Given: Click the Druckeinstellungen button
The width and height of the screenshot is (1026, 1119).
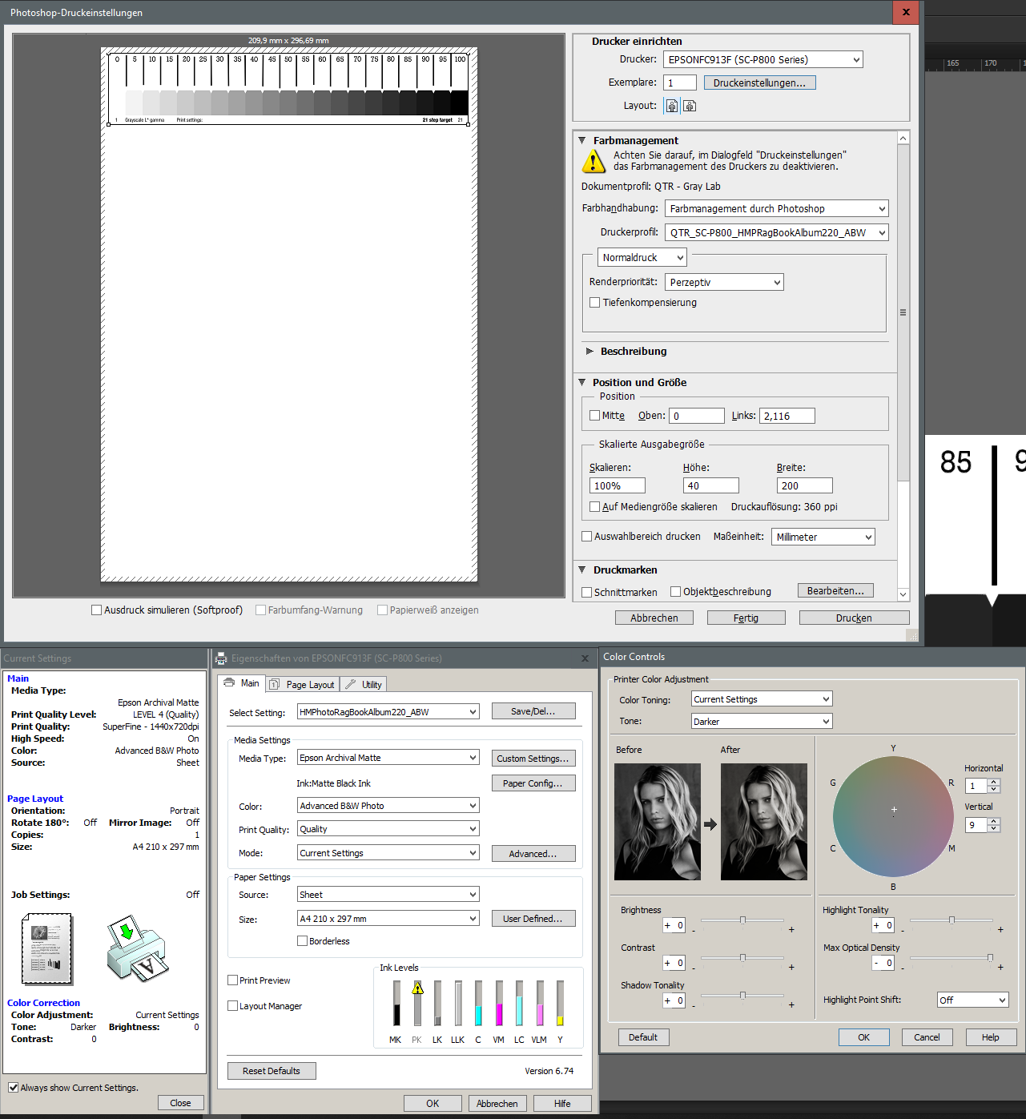Looking at the screenshot, I should point(759,83).
